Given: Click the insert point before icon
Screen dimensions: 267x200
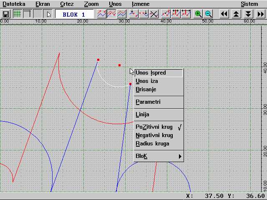Looking at the screenshot, I should click(133, 14).
